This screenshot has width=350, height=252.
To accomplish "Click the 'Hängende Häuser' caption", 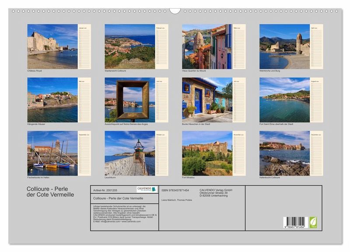I will [36, 124].
